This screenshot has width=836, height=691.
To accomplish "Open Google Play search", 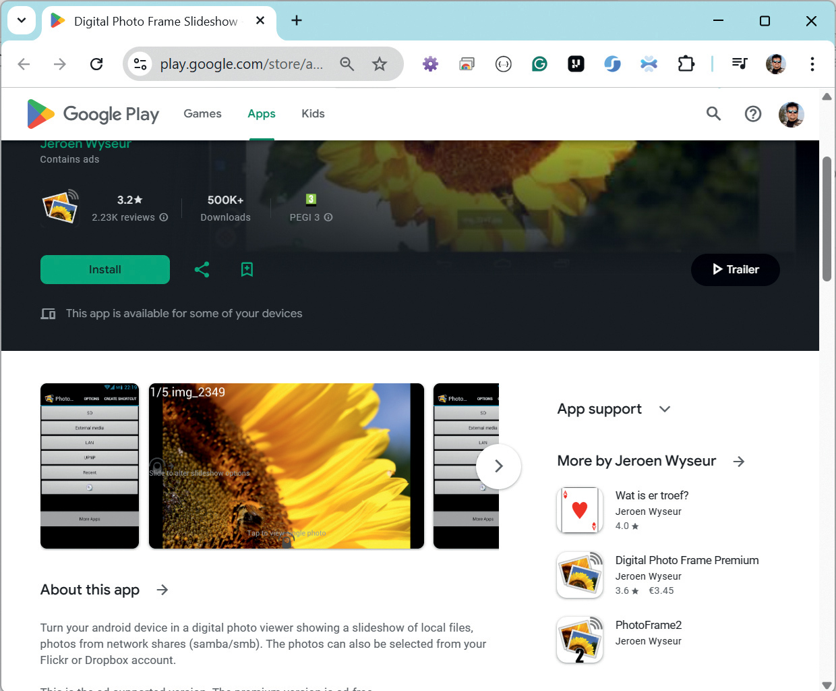I will click(x=713, y=114).
